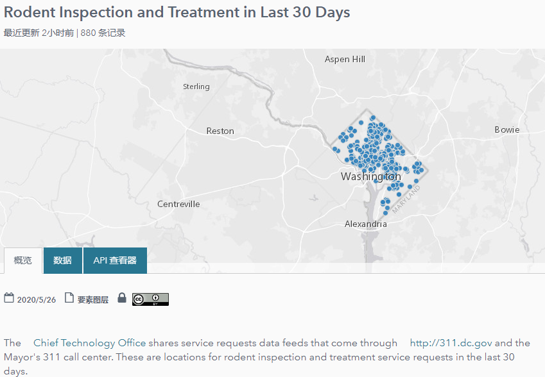Click the 2020/5/26 date text
The image size is (545, 377).
[36, 299]
